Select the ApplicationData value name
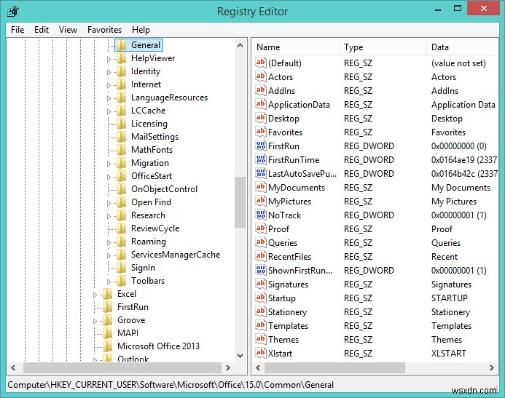This screenshot has width=505, height=398. pos(299,105)
